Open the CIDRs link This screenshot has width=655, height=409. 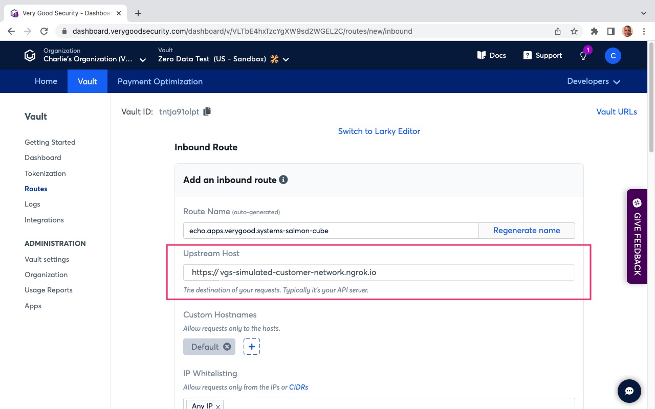tap(298, 387)
